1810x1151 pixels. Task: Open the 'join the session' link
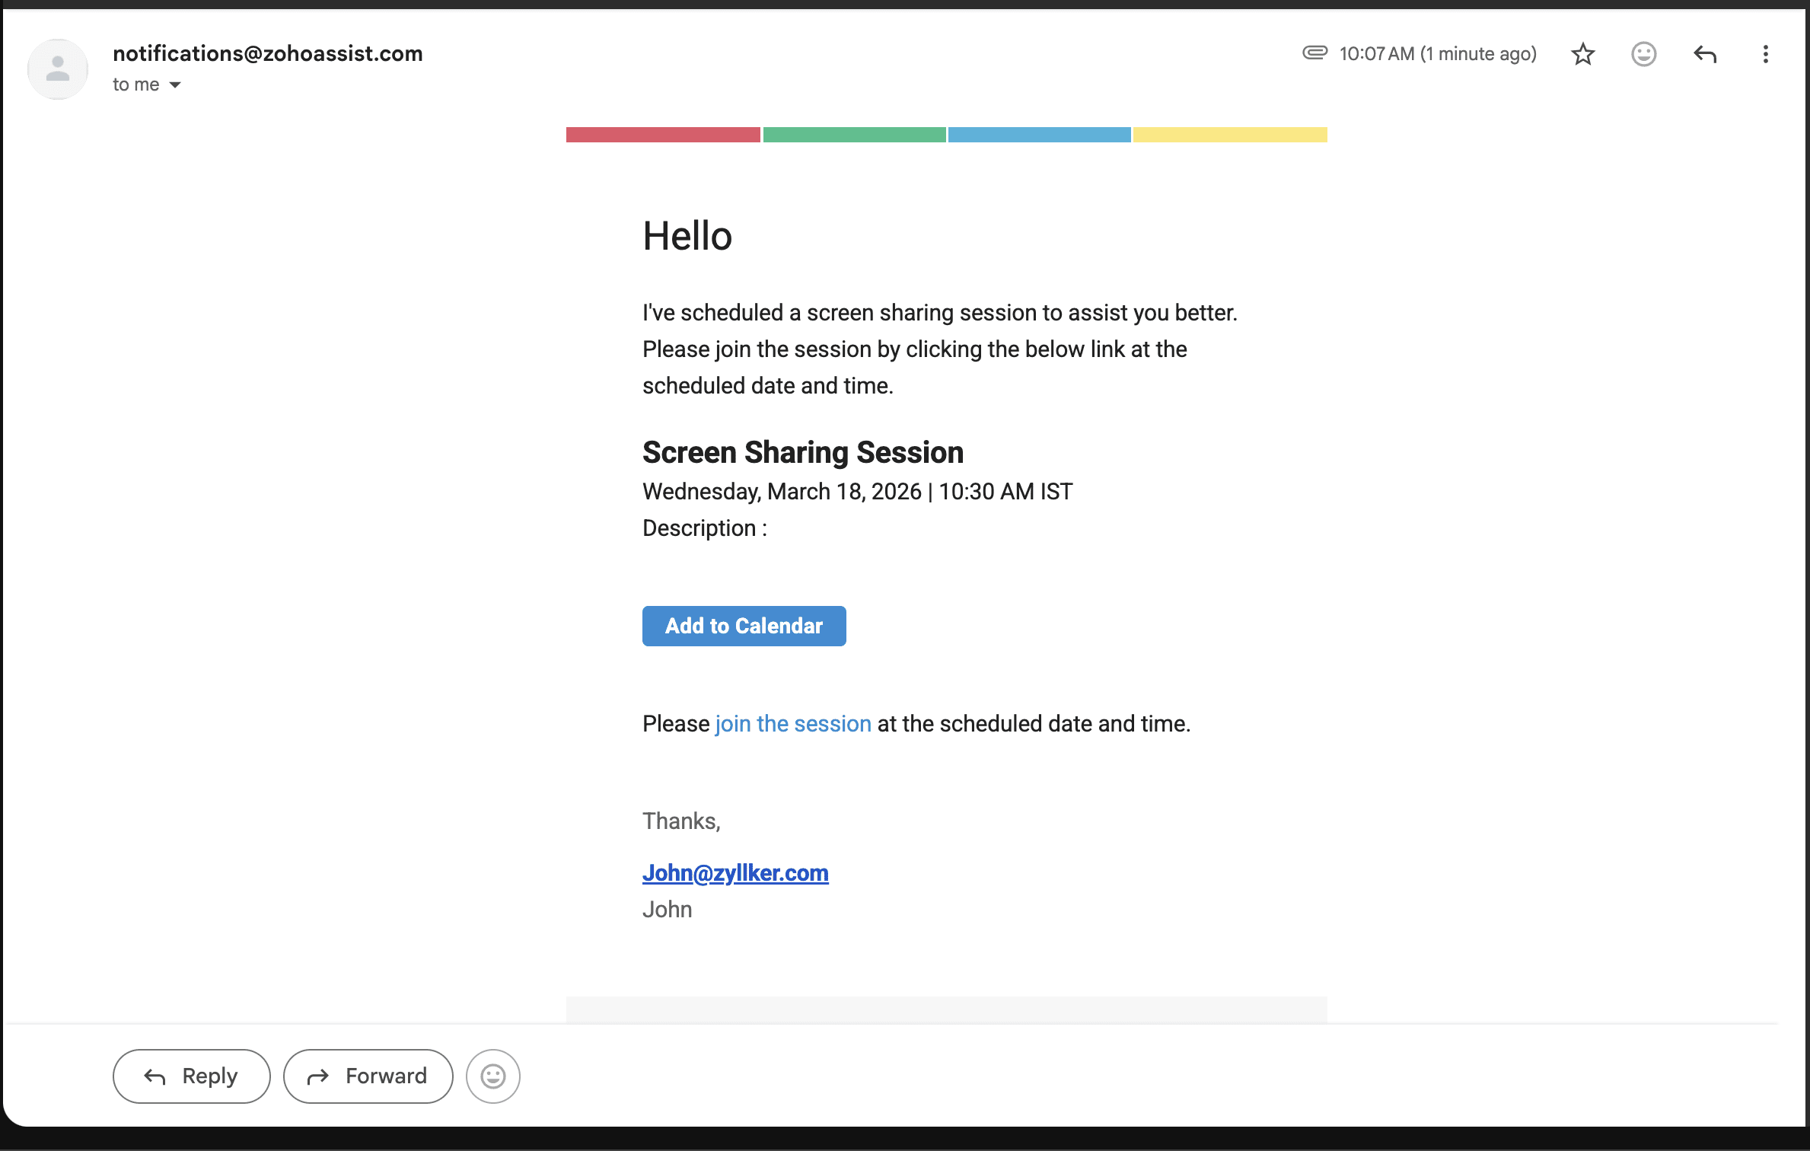[x=792, y=723]
